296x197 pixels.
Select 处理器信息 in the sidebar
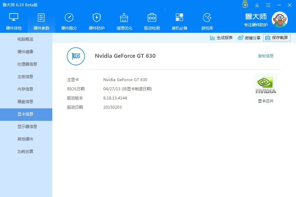[26, 64]
